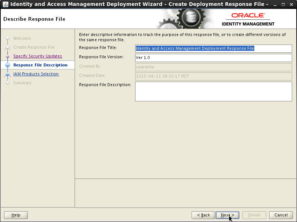This screenshot has width=297, height=222.
Task: Click the highlighted Response File Description step icon
Action: [8, 65]
